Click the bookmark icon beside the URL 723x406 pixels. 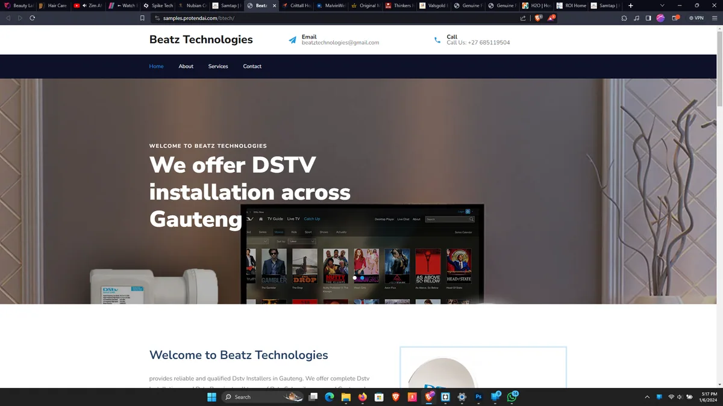[x=142, y=18]
